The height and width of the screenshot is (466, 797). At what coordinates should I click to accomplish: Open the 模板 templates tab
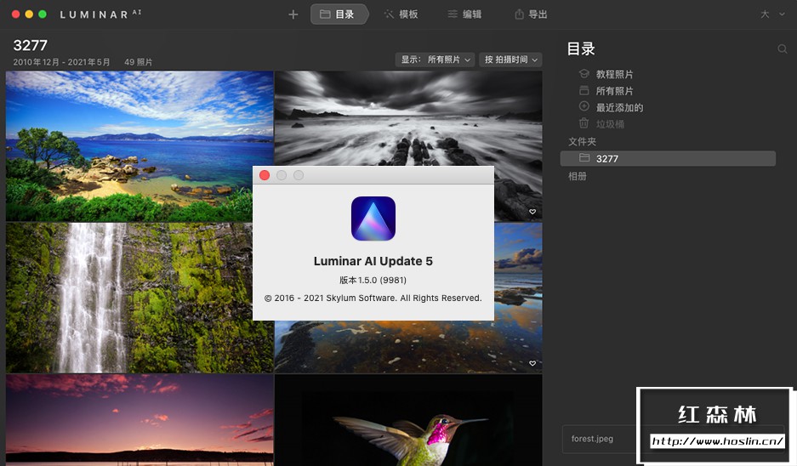tap(401, 14)
